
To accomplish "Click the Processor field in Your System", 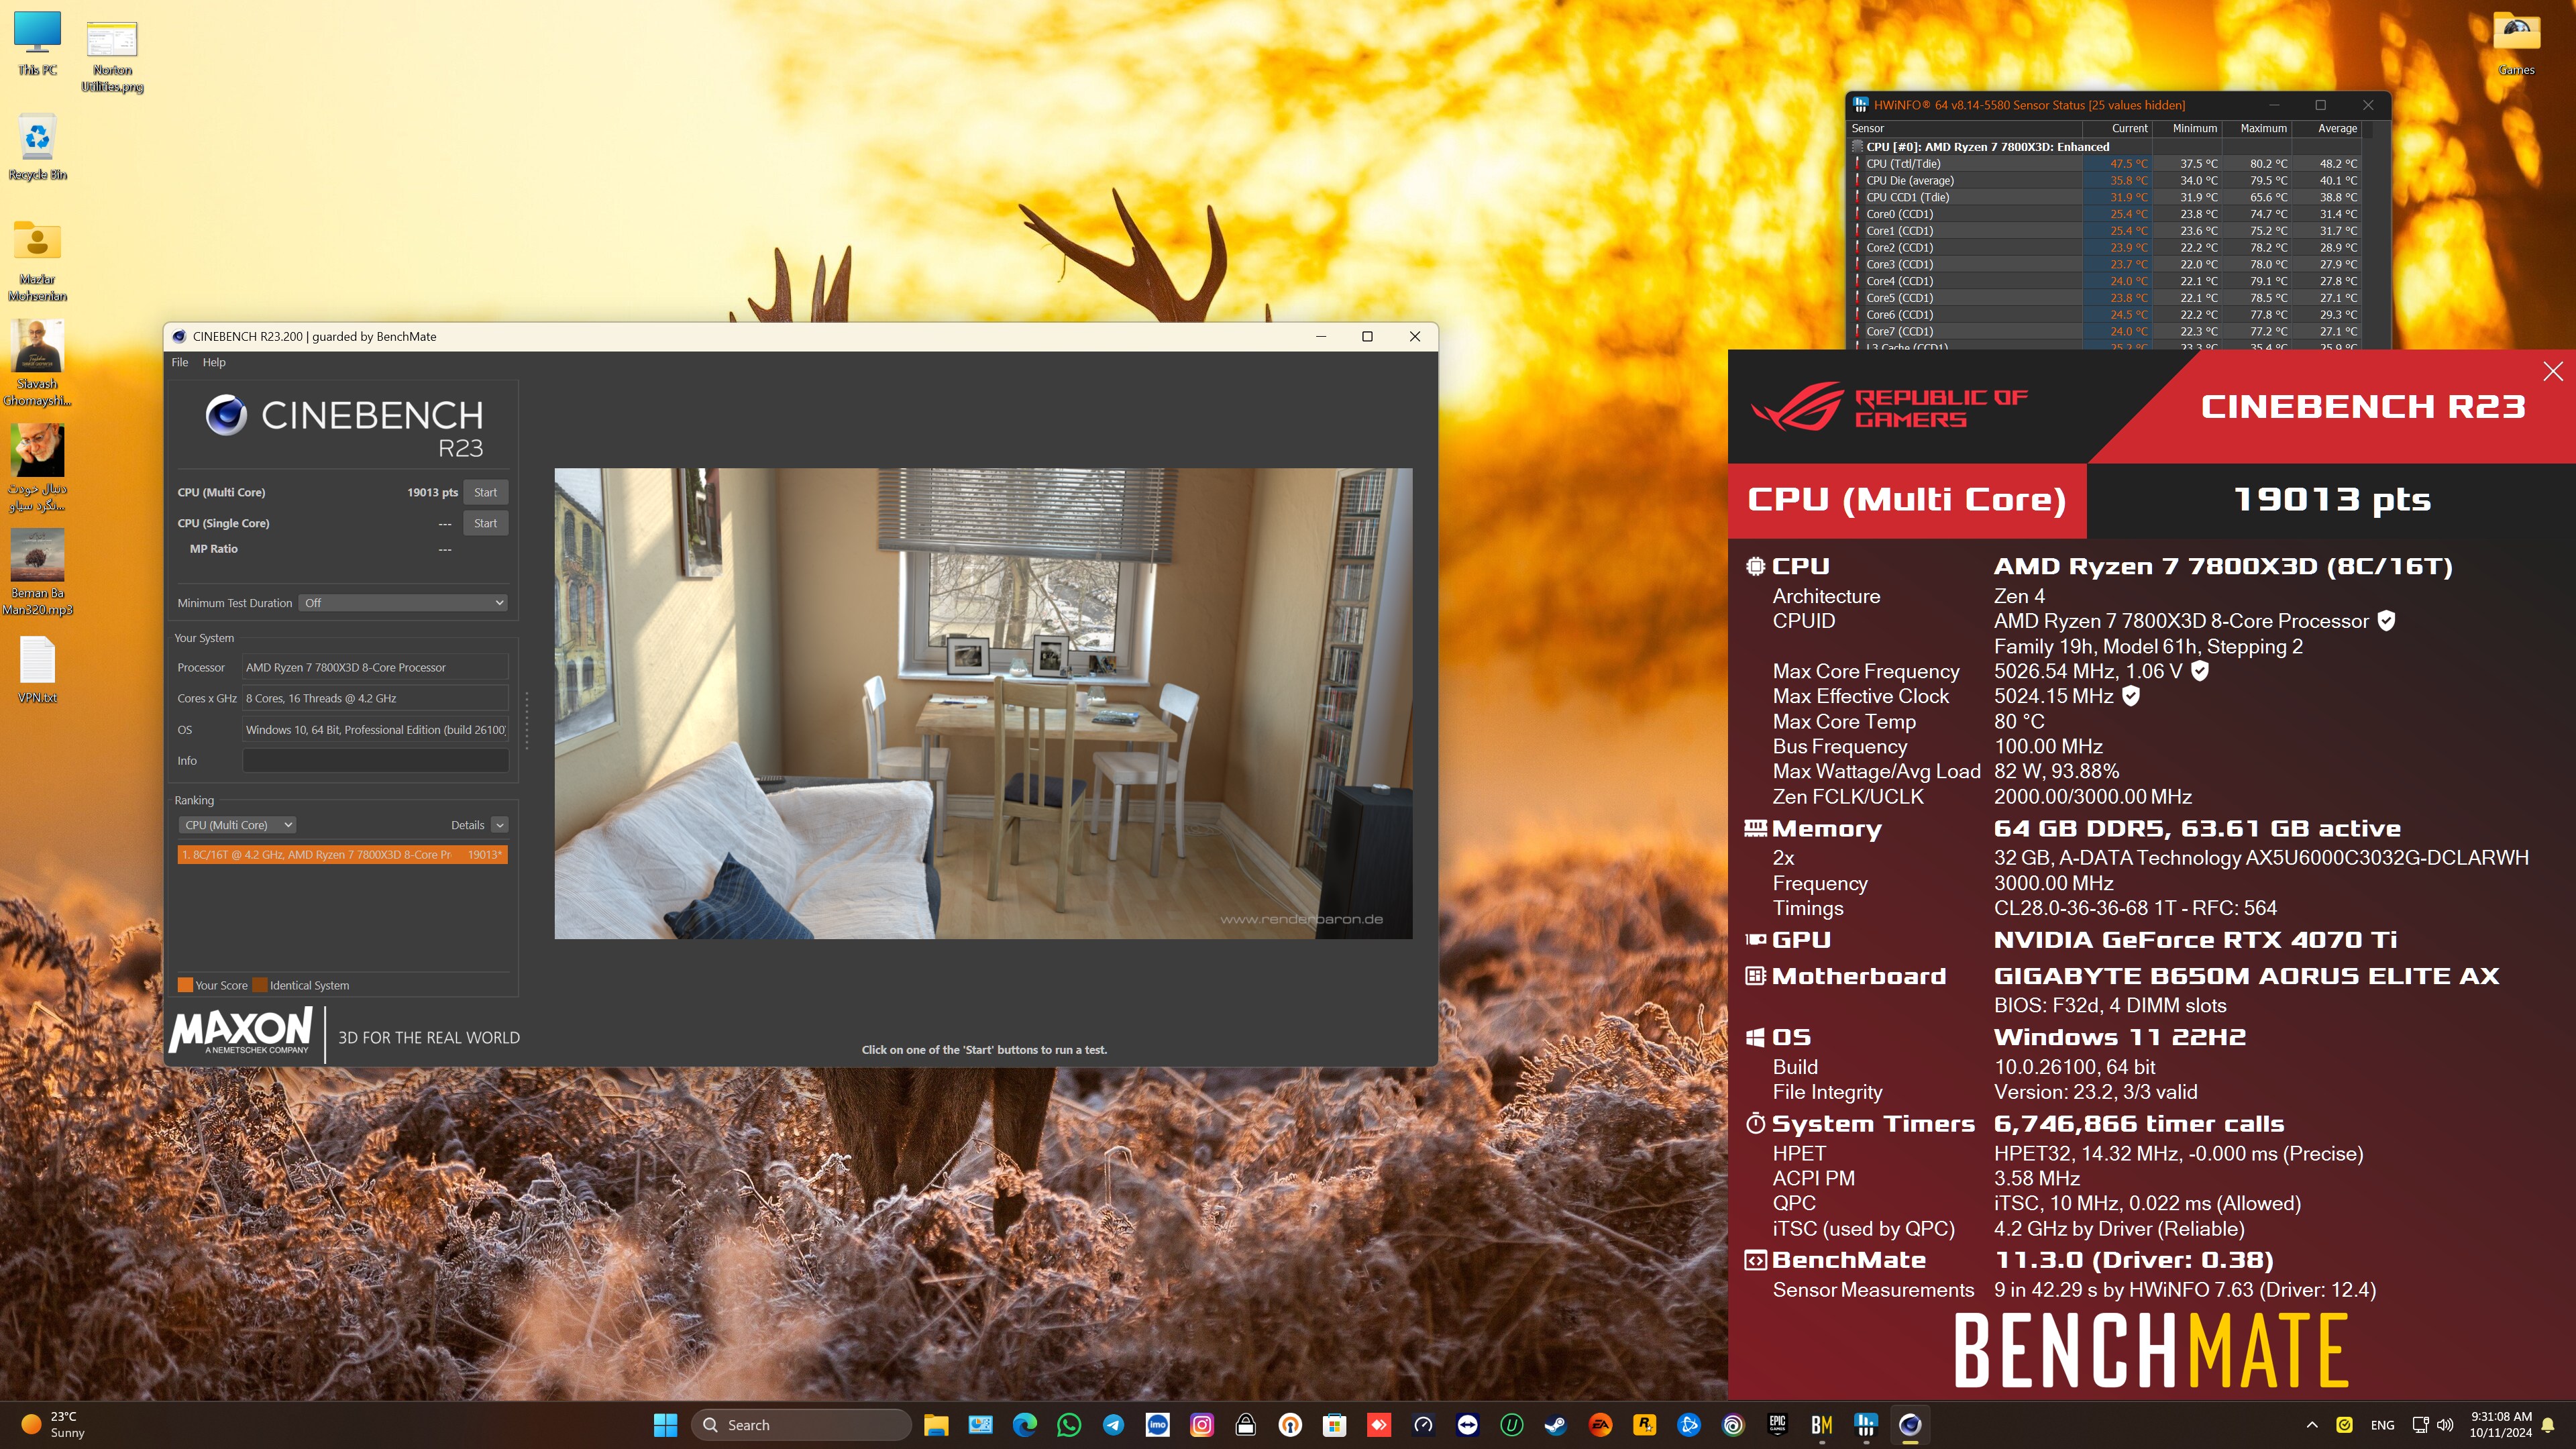I will pos(375,668).
